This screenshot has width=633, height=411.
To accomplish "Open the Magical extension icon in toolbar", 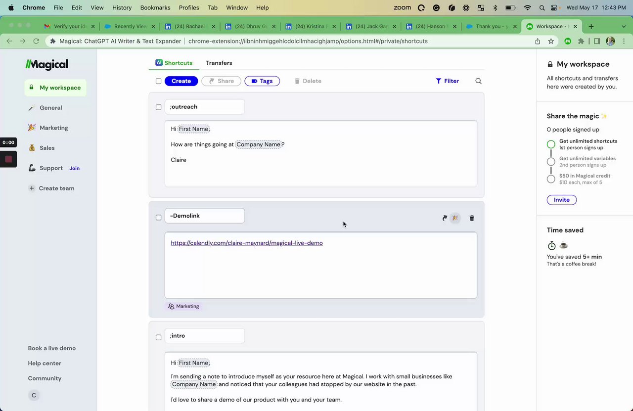I will pos(568,41).
